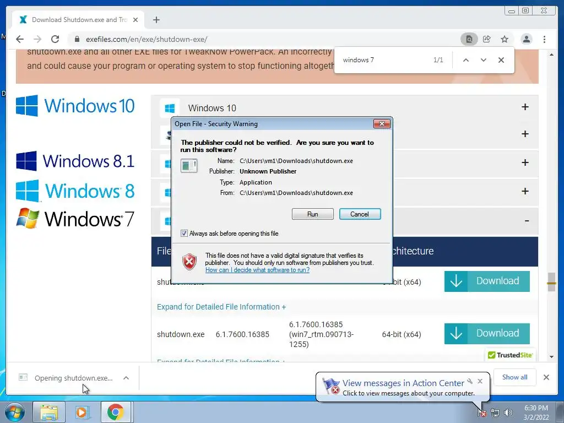Screen dimensions: 564x423
Task: Go forward with the browser forward arrow
Action: click(x=37, y=39)
